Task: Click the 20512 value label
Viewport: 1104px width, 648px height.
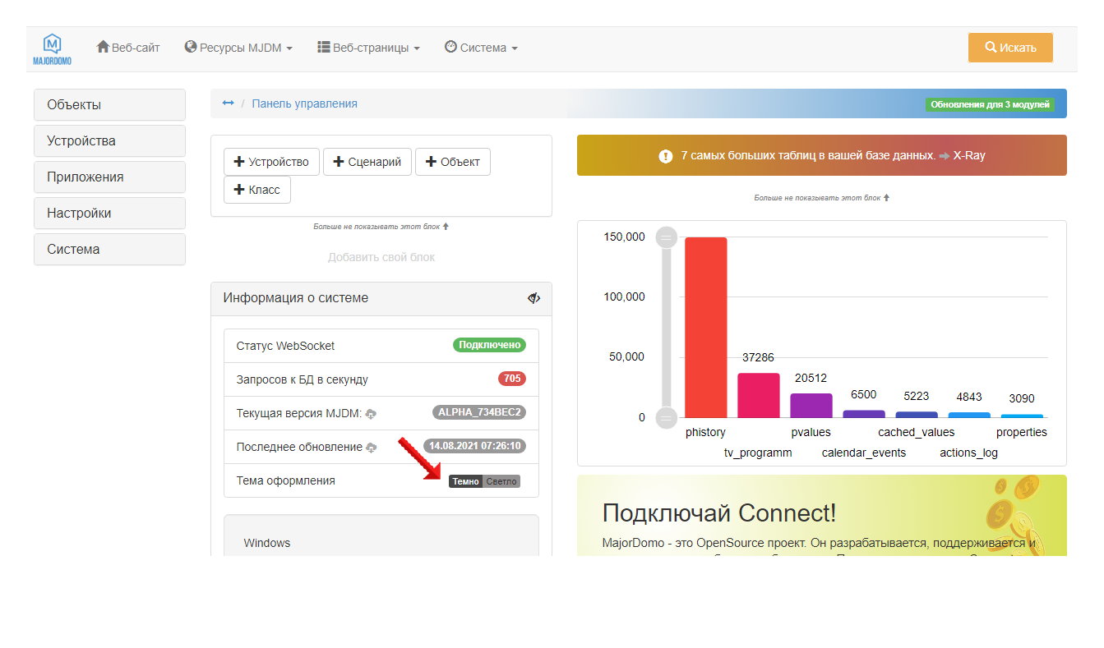Action: pyautogui.click(x=811, y=379)
